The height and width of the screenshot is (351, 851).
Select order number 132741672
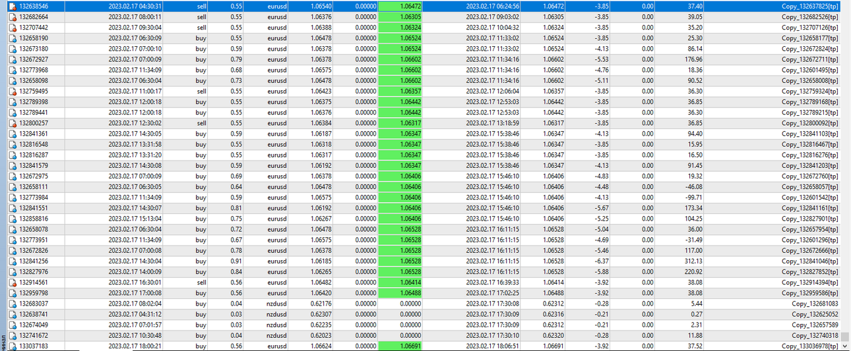pos(34,335)
